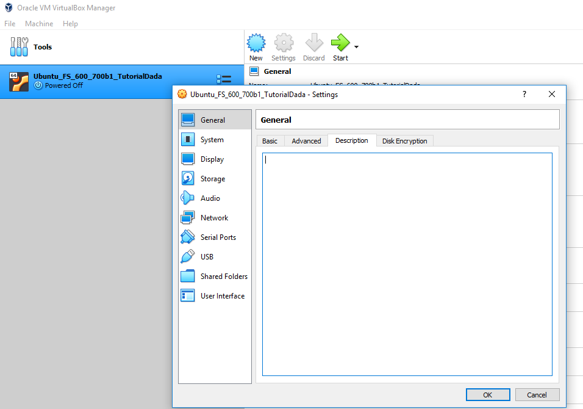Switch to the Basic tab
The image size is (583, 409).
tap(270, 141)
